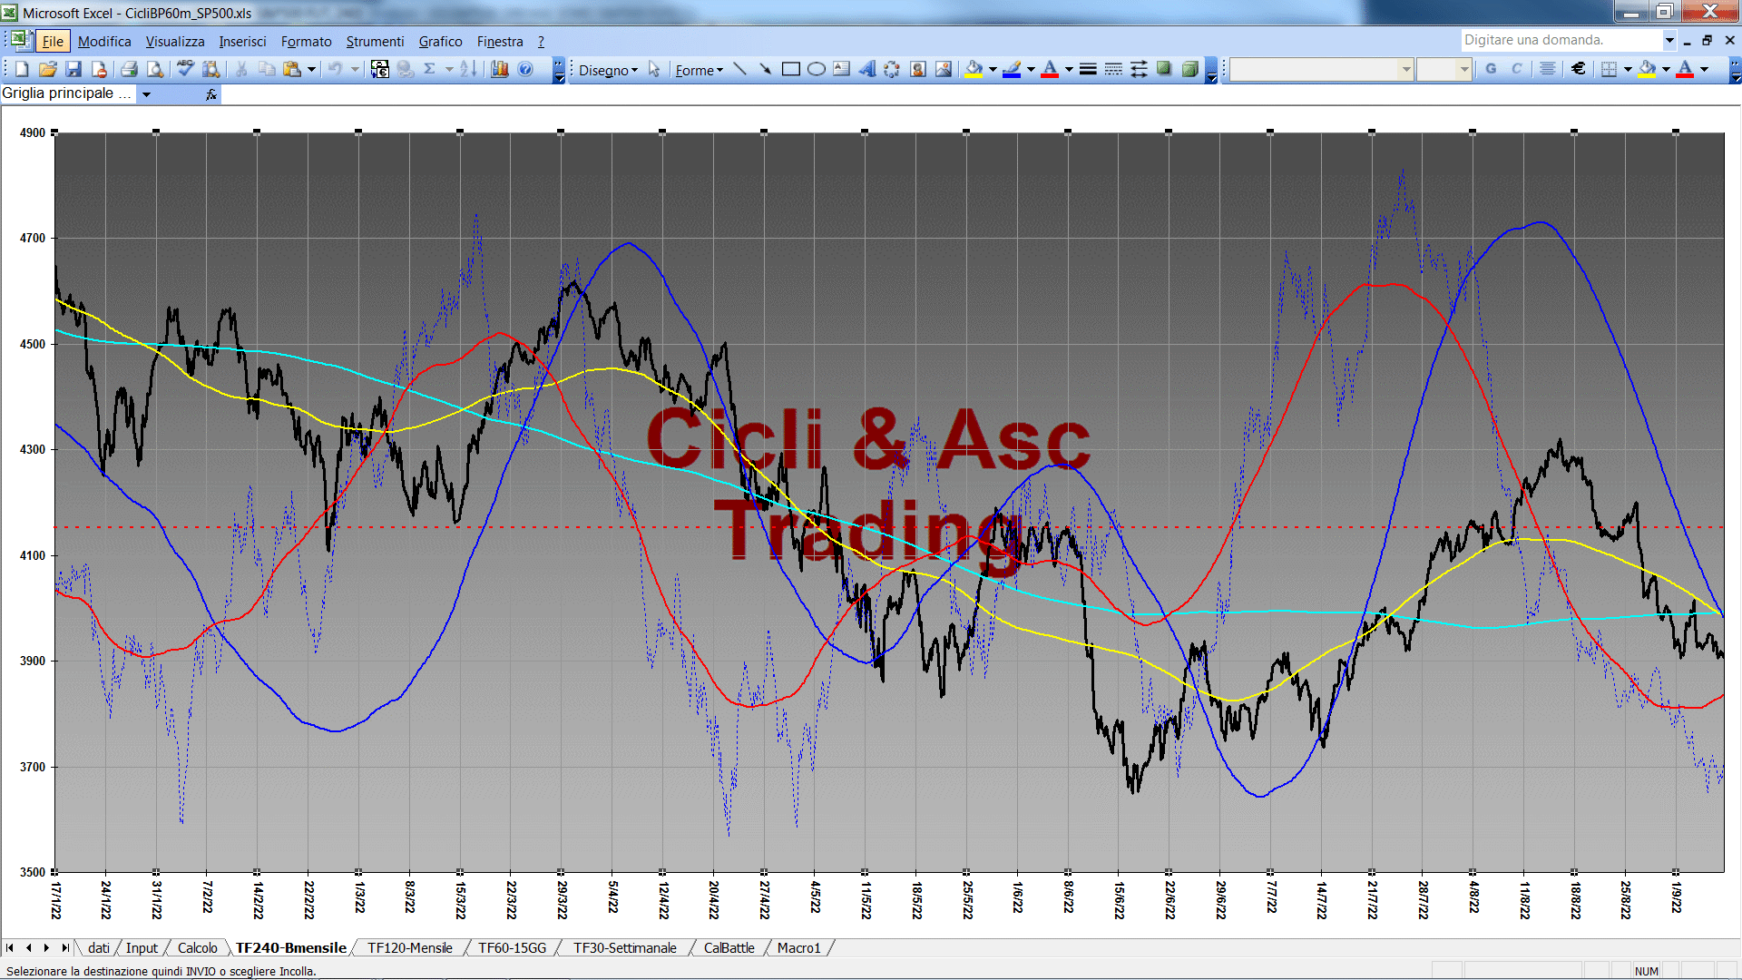Click the Euro currency format icon
The height and width of the screenshot is (980, 1742).
[x=1579, y=69]
